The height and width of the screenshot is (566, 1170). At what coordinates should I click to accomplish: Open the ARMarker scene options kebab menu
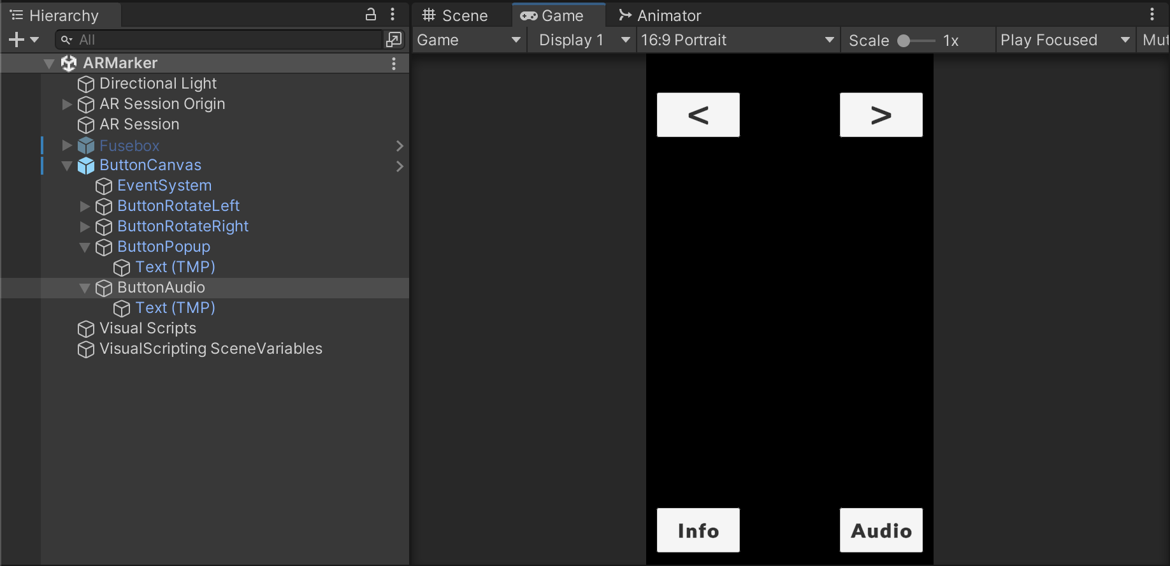click(x=394, y=63)
